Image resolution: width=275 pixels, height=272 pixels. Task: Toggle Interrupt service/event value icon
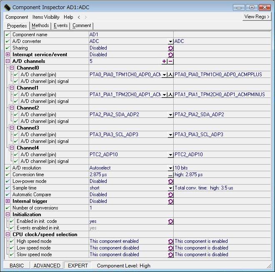coord(170,55)
